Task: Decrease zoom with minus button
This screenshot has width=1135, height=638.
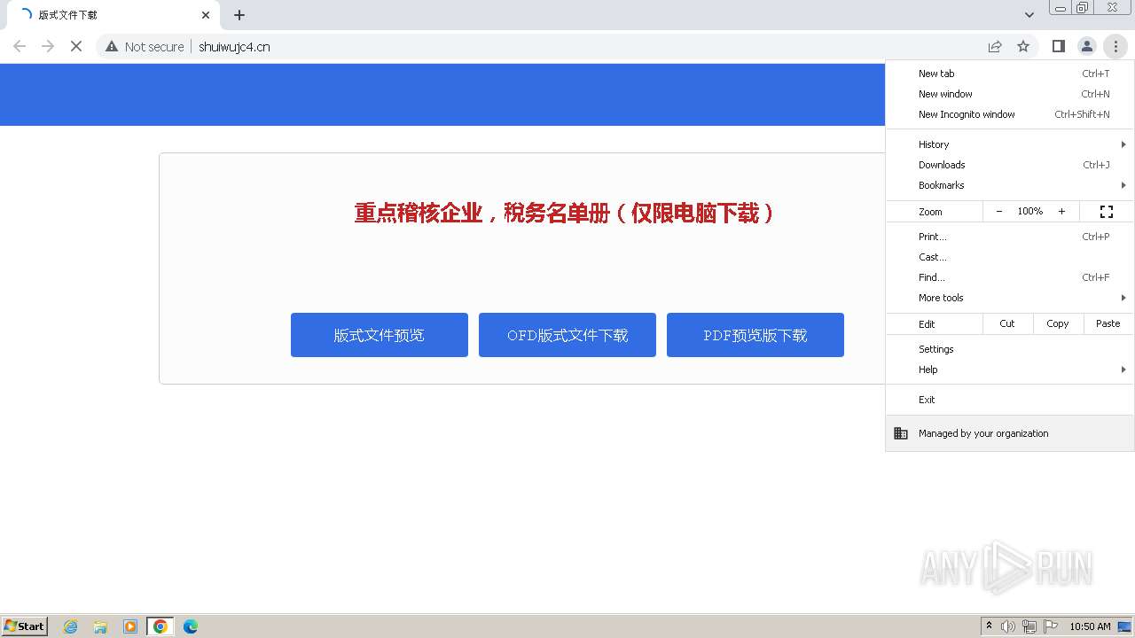Action: click(999, 211)
